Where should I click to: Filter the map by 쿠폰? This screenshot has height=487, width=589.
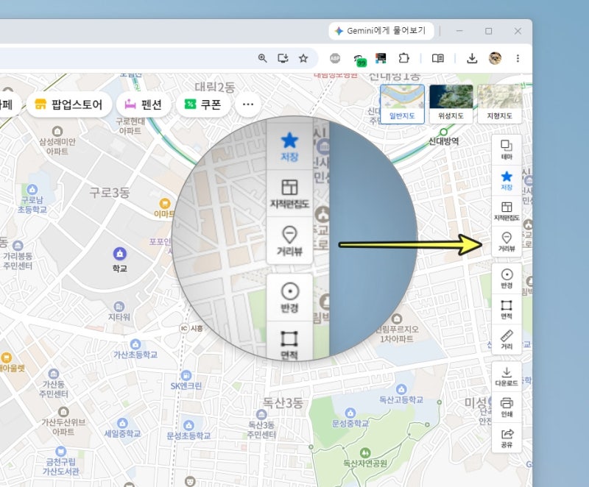203,104
